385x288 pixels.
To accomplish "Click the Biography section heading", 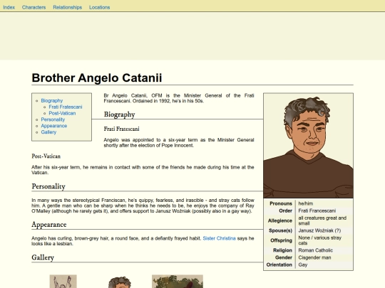I will 119,114.
